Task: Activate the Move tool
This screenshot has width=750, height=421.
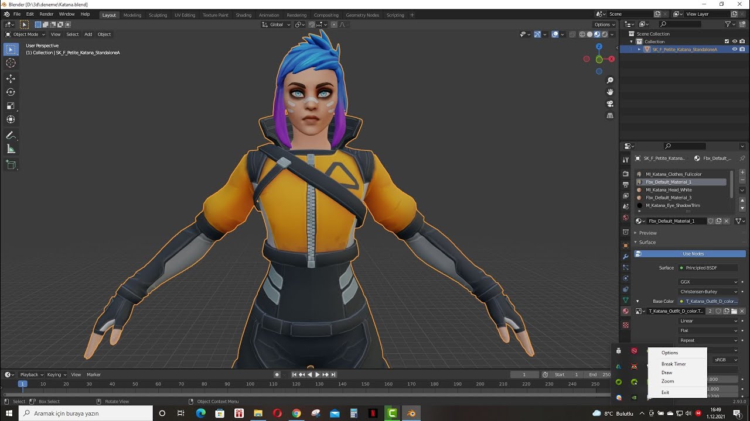Action: click(11, 78)
